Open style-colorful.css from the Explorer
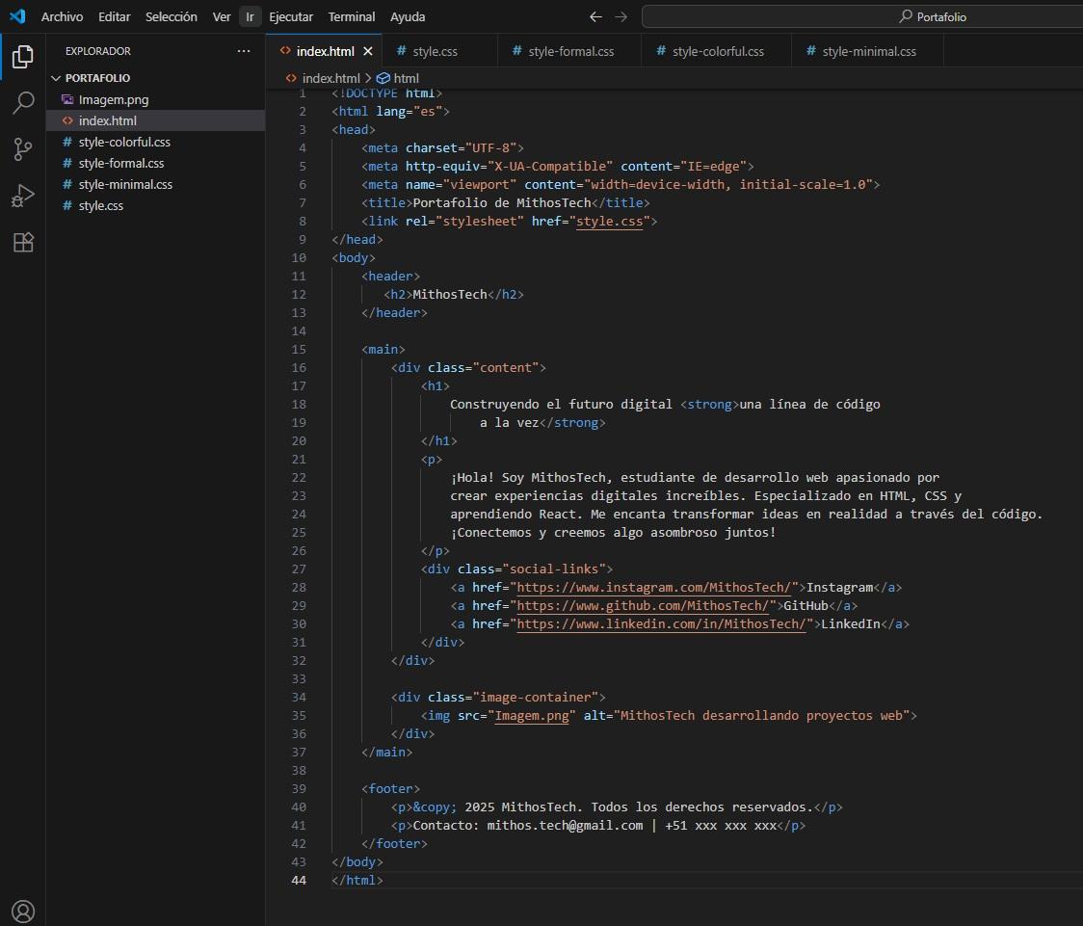Image resolution: width=1083 pixels, height=926 pixels. 155,142
